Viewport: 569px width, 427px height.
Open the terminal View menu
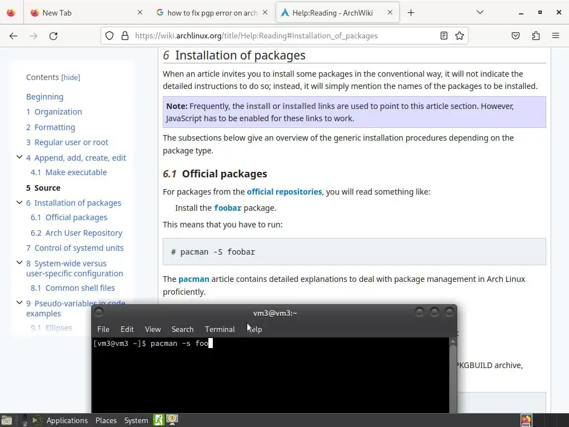coord(153,329)
